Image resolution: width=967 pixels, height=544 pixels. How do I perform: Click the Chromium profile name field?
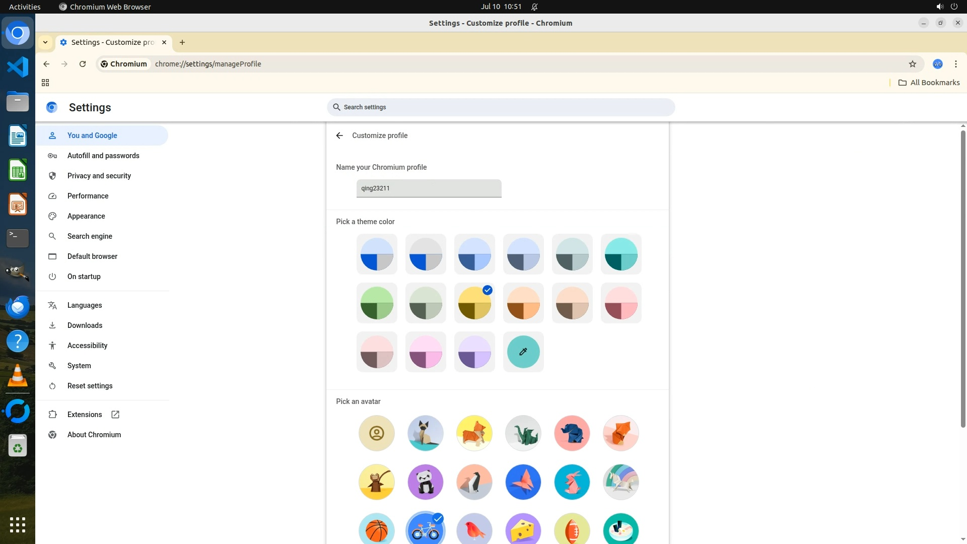(x=429, y=188)
